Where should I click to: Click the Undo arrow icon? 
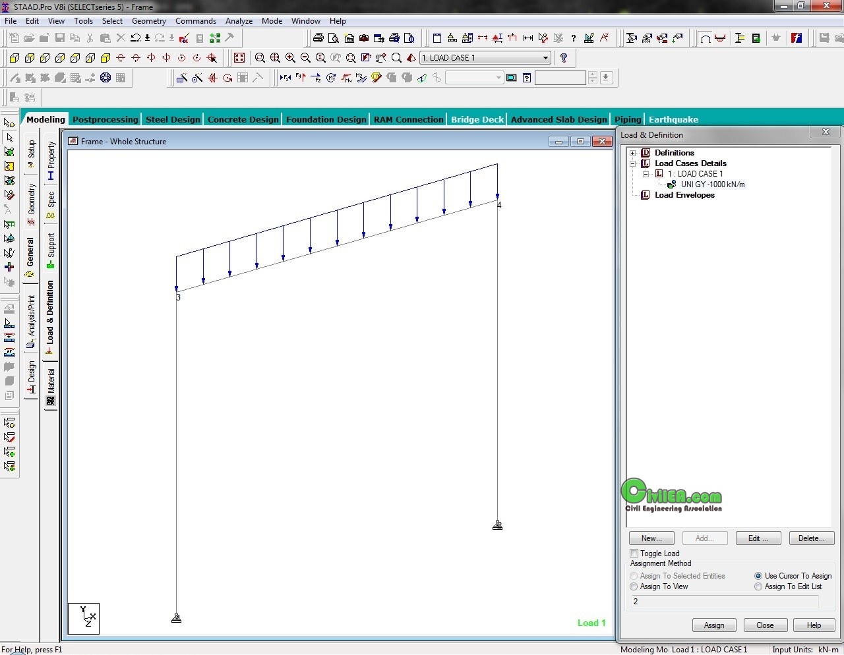pos(135,38)
